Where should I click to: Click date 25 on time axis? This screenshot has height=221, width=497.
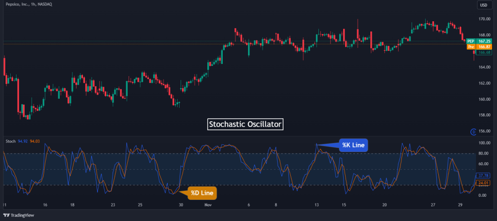pyautogui.click(x=140, y=205)
